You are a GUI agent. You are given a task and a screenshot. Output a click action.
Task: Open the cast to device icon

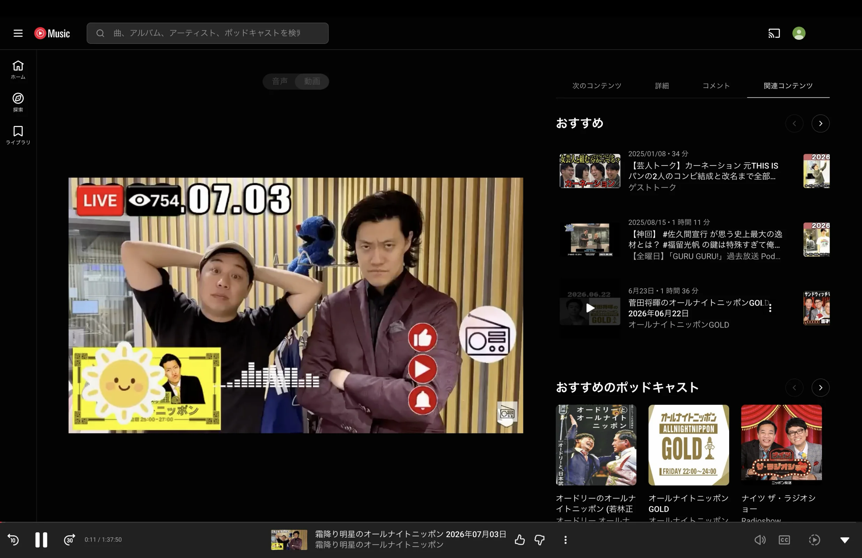pos(774,33)
